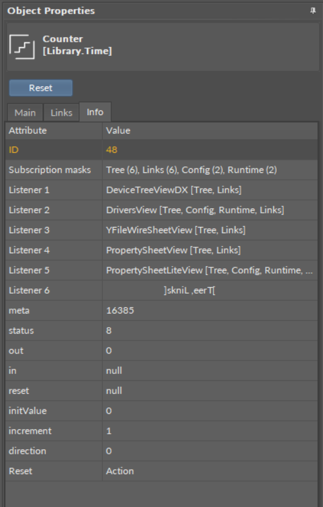Select the Listener 2 DriversView row
The width and height of the screenshot is (323, 507).
tap(161, 210)
